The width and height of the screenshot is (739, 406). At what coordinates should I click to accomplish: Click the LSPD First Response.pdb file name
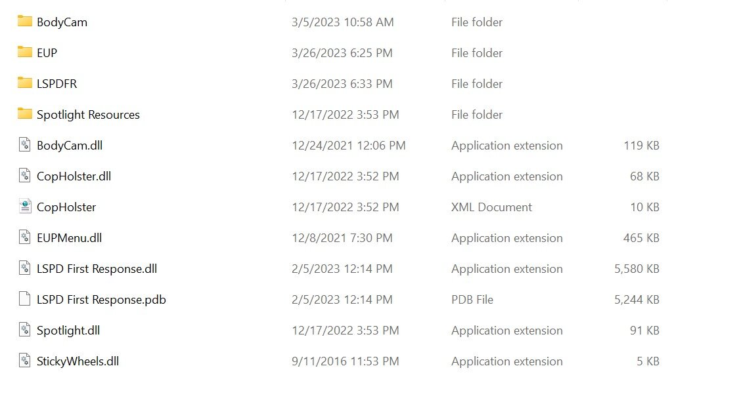(101, 300)
